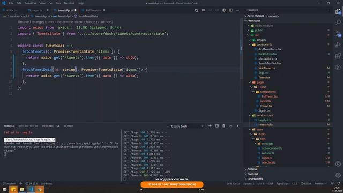Open the Terminal menu
Image resolution: width=343 pixels, height=193 pixels.
(x=69, y=3)
